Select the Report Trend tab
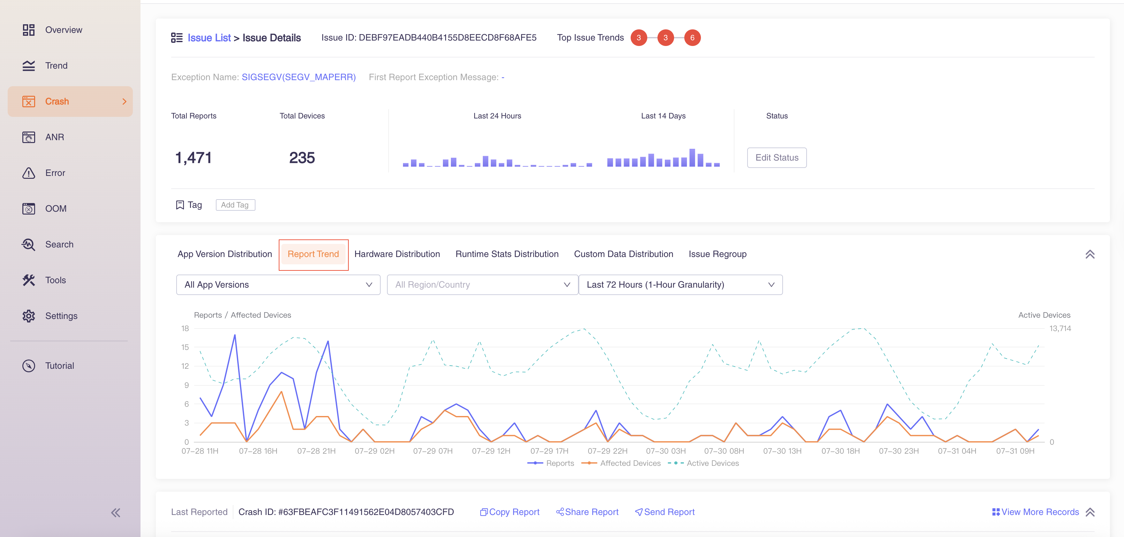This screenshot has height=537, width=1124. pyautogui.click(x=313, y=254)
